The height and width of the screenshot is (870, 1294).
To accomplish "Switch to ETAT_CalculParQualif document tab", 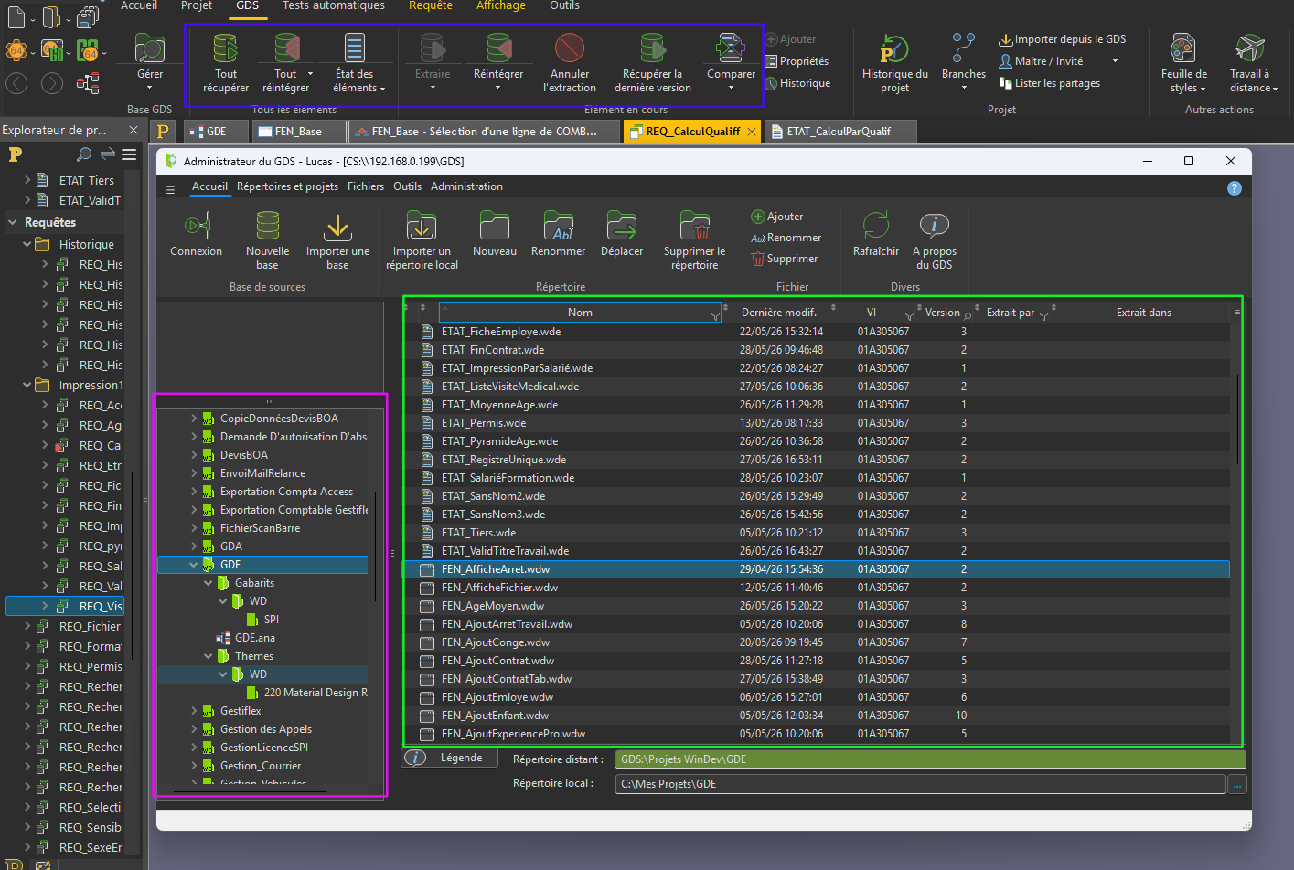I will tap(839, 132).
